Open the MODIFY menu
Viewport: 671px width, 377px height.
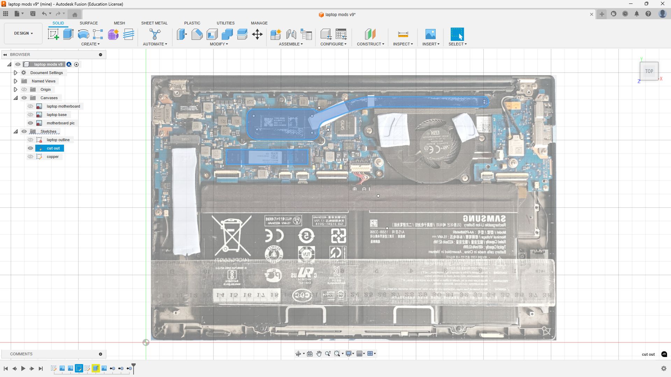point(219,44)
